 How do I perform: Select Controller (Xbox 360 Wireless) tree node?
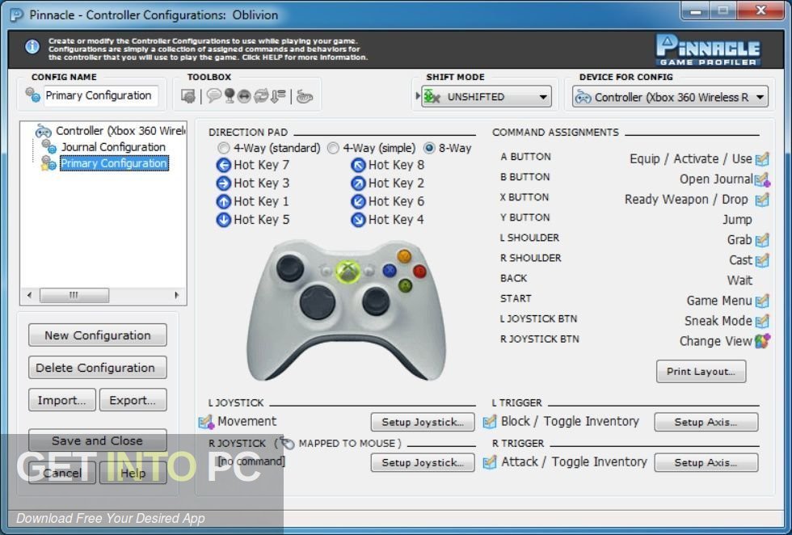[120, 131]
